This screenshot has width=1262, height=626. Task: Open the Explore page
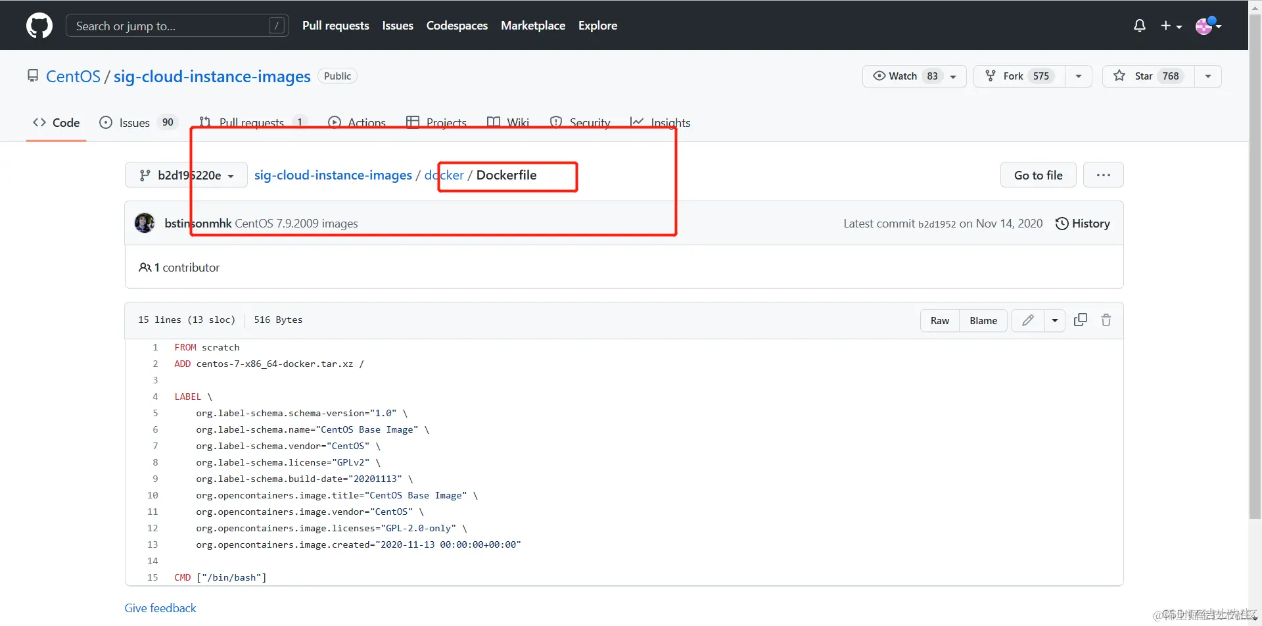[597, 26]
